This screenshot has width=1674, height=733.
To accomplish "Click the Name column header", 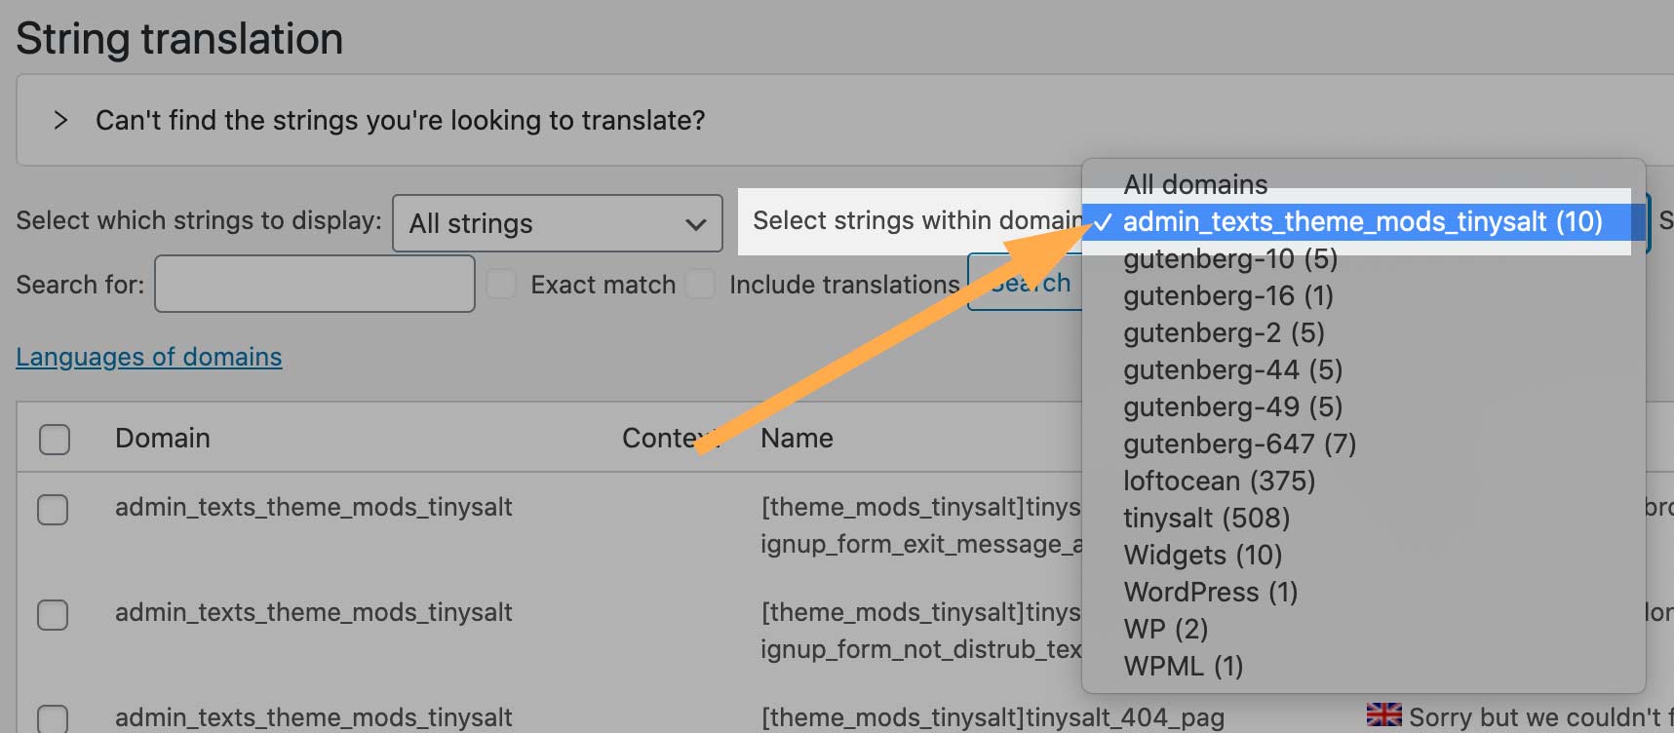I will [797, 438].
